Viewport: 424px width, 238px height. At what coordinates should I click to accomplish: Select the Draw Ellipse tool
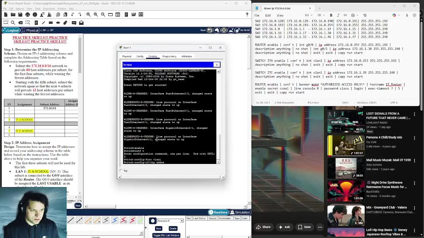pos(58,22)
